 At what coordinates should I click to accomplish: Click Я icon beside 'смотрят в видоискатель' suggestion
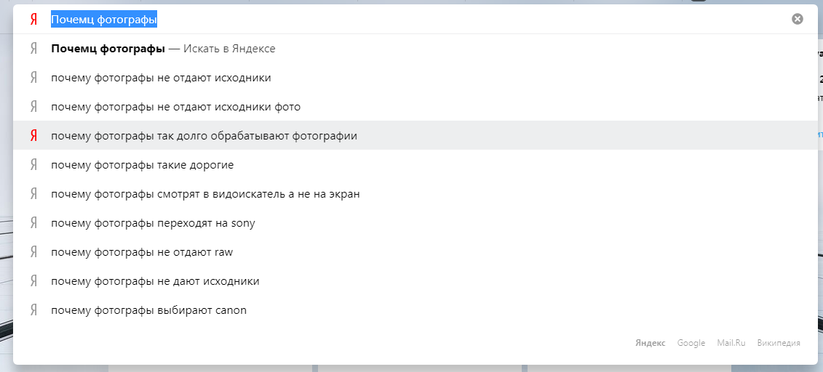[33, 194]
